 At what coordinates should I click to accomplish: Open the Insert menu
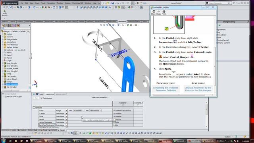[x=37, y=3]
